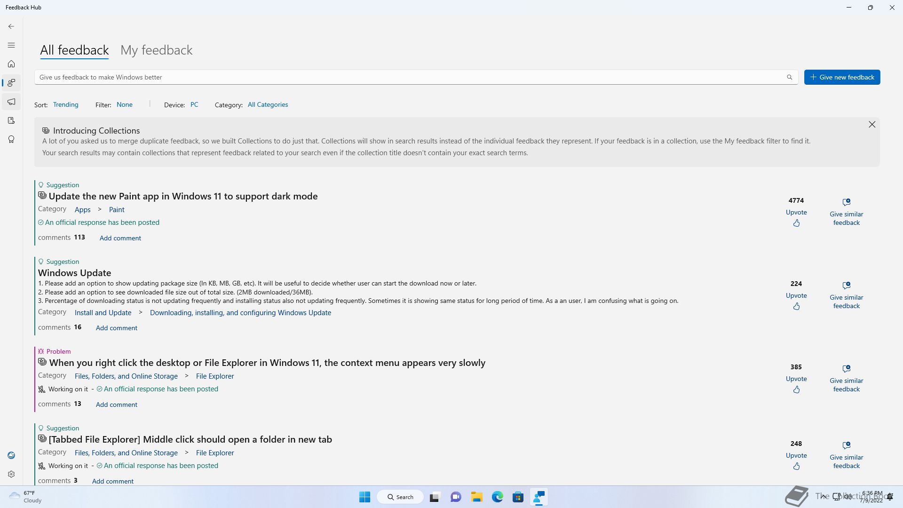Open Task View from taskbar
This screenshot has width=903, height=508.
coord(434,497)
